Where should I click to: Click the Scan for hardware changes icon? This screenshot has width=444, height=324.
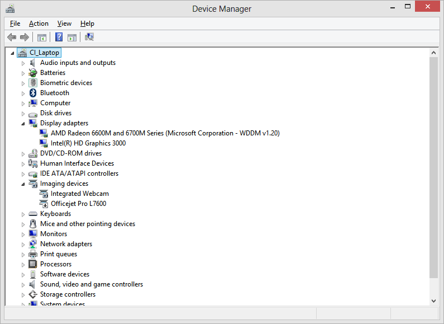pos(89,37)
